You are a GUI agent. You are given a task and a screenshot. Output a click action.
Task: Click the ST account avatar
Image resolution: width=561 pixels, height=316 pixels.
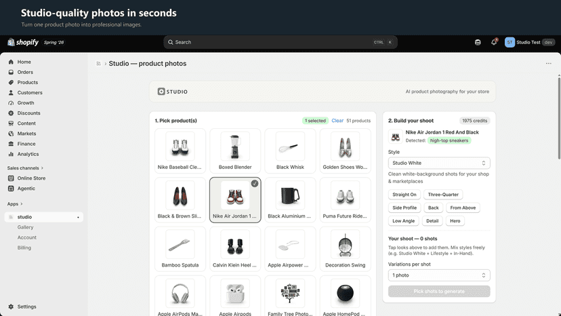(x=510, y=42)
